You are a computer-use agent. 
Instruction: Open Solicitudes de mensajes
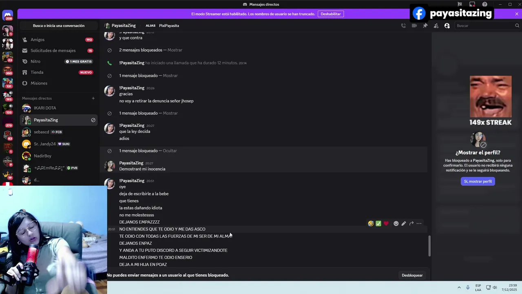[x=58, y=51]
